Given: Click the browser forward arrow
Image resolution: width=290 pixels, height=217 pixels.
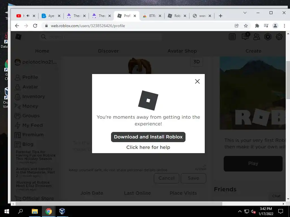Looking at the screenshot, I should (x=26, y=26).
